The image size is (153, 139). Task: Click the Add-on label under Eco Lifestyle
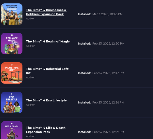point(31,105)
